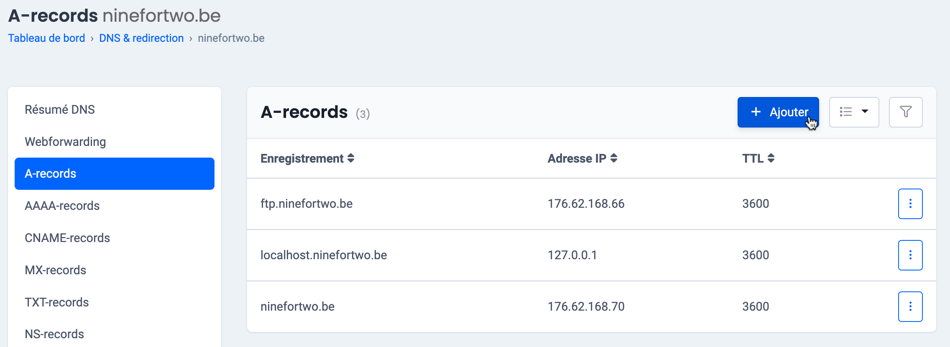Open DNS & redirection breadcrumb link
The image size is (950, 347).
coord(141,38)
